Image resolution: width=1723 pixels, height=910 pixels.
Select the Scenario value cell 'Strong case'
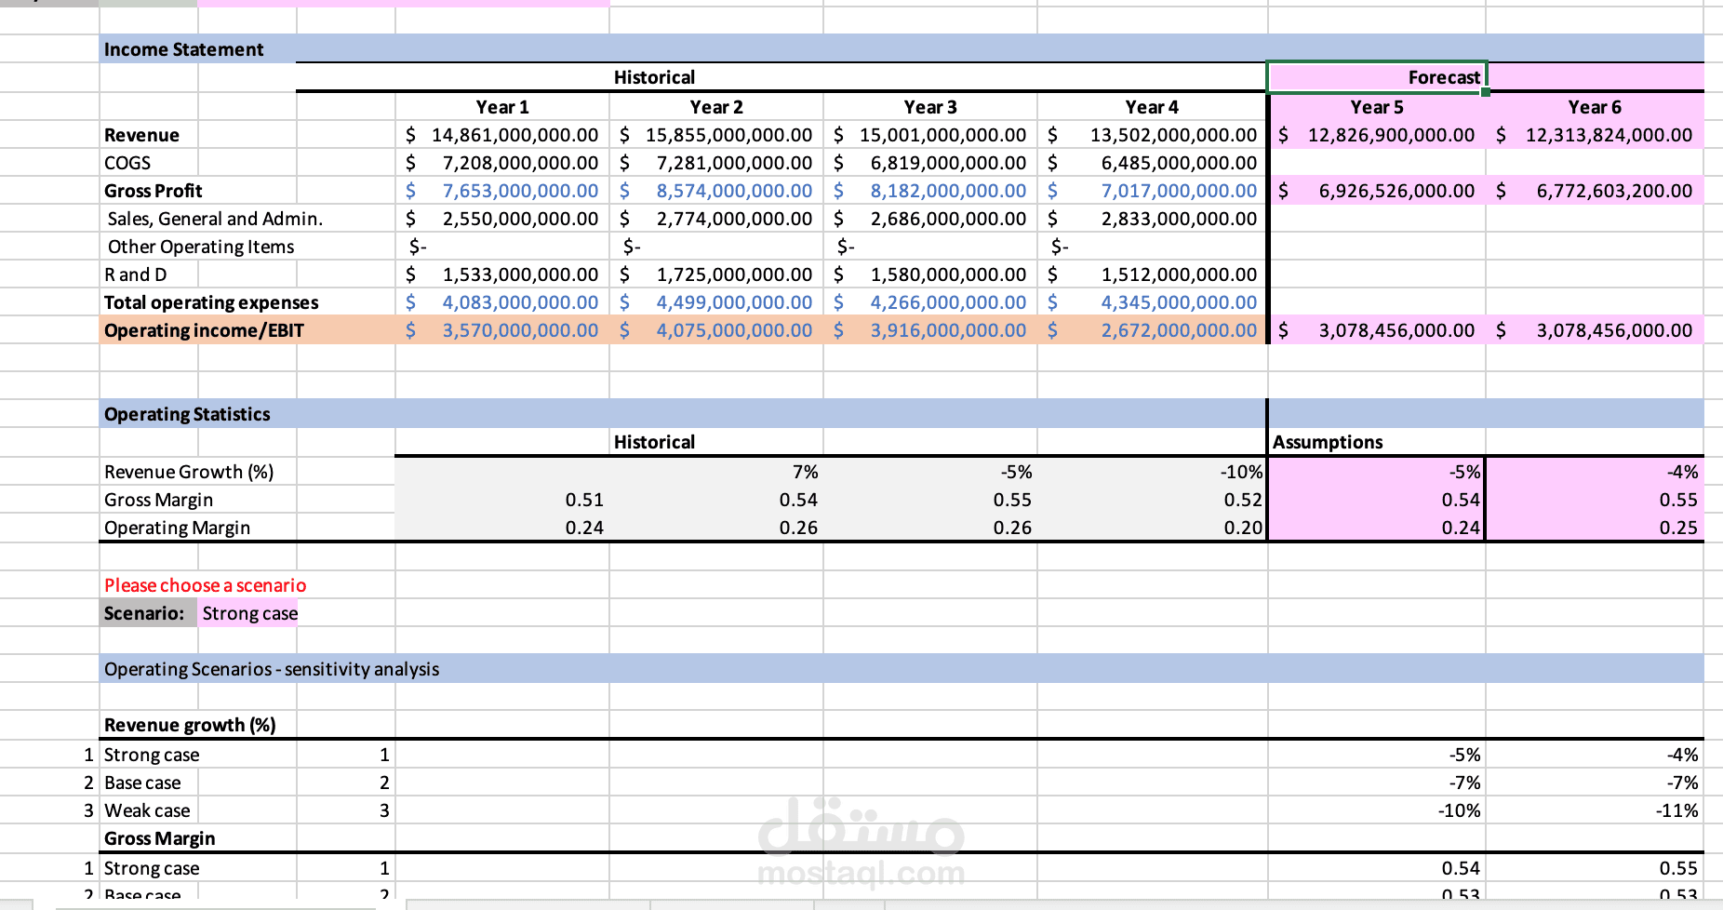coord(249,613)
